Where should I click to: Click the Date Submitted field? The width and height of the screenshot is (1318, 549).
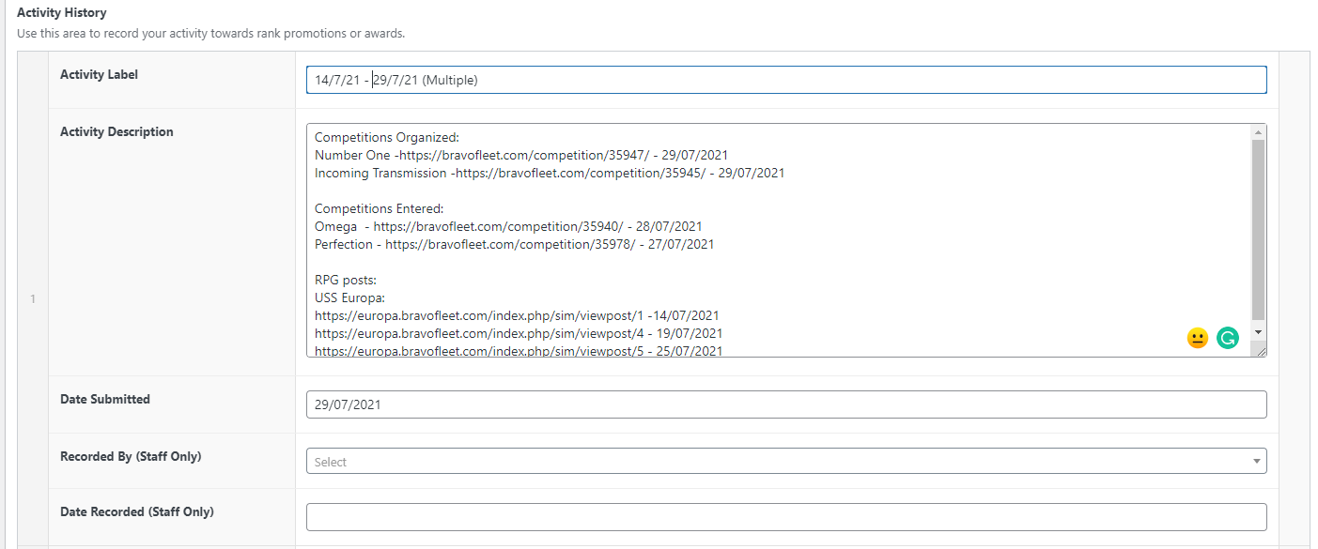click(x=785, y=404)
